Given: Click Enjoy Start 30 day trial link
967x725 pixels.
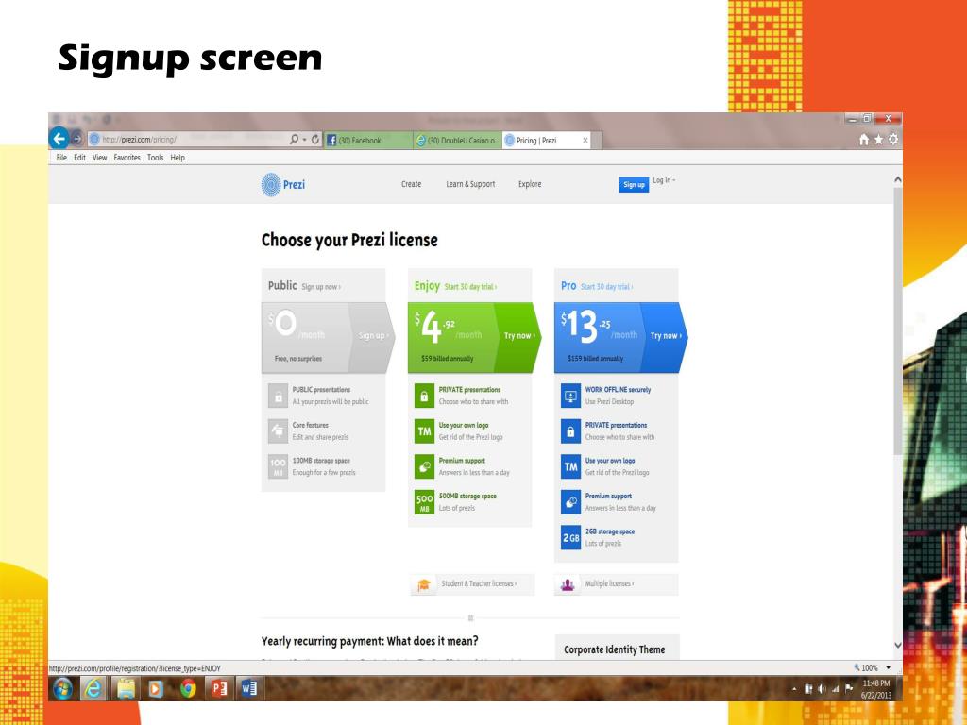Looking at the screenshot, I should (x=470, y=287).
